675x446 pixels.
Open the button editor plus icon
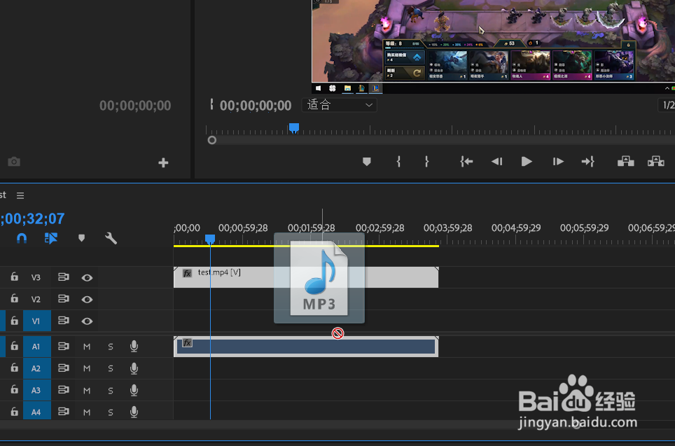pos(163,162)
